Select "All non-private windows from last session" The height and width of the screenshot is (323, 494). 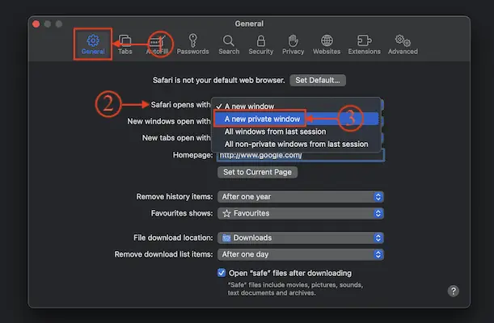point(296,145)
